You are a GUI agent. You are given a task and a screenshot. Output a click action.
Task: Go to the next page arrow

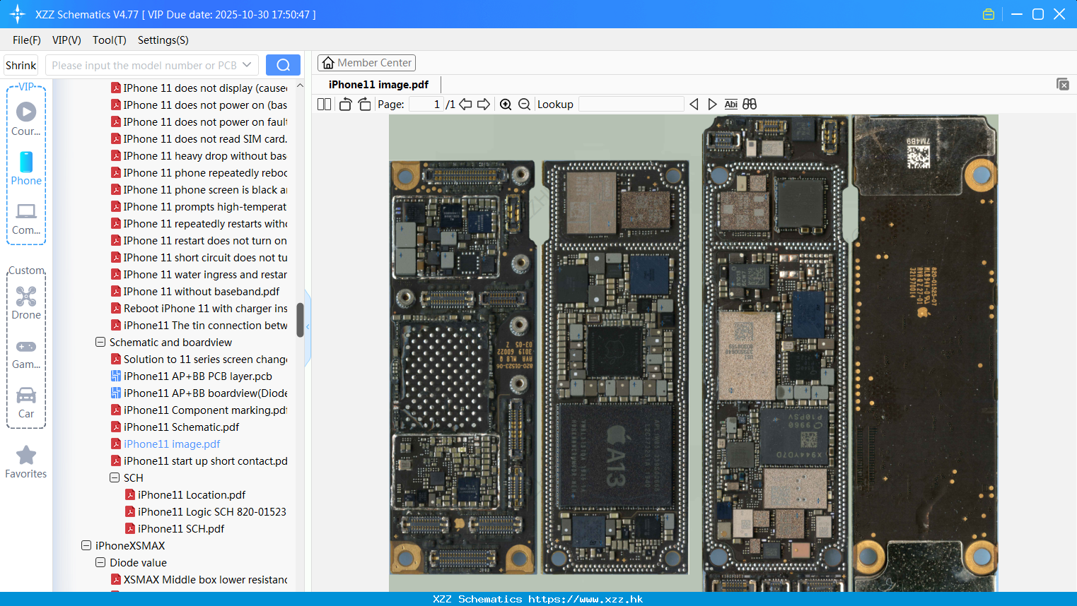pyautogui.click(x=484, y=105)
